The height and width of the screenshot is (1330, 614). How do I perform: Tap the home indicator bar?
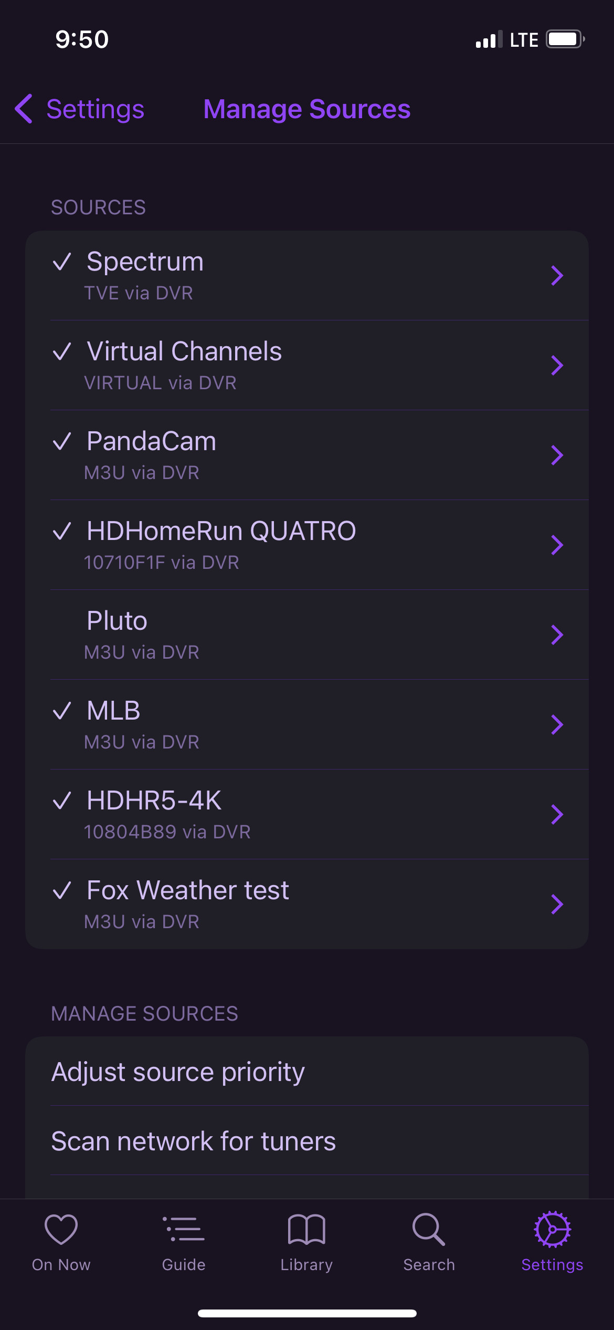click(x=307, y=1313)
